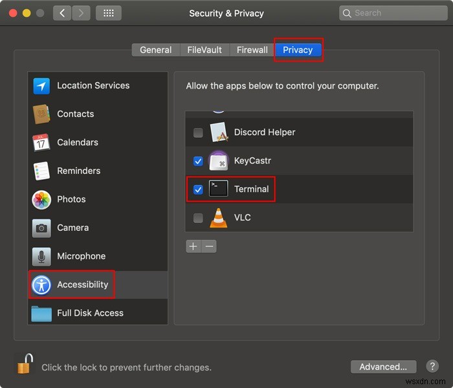453x388 pixels.
Task: Click the magnifying glass search icon
Action: point(347,14)
